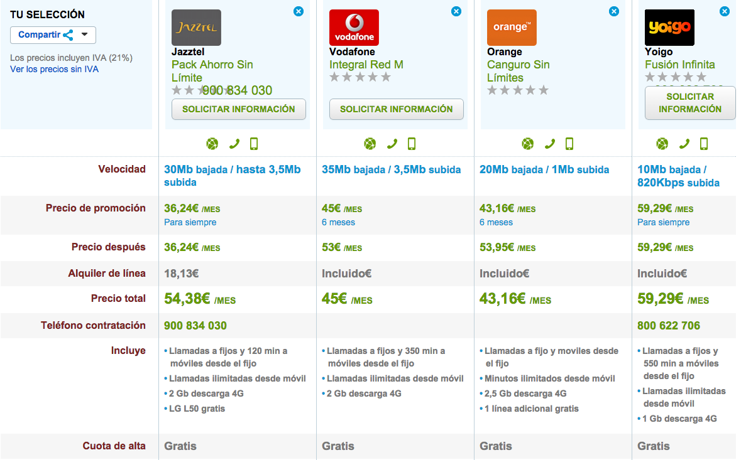
Task: Click the 'Velocidad' row label
Action: (x=122, y=169)
